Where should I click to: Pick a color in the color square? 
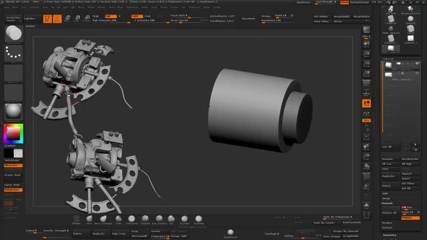click(x=13, y=133)
